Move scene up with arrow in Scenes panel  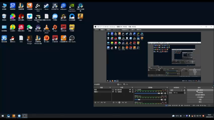102,102
